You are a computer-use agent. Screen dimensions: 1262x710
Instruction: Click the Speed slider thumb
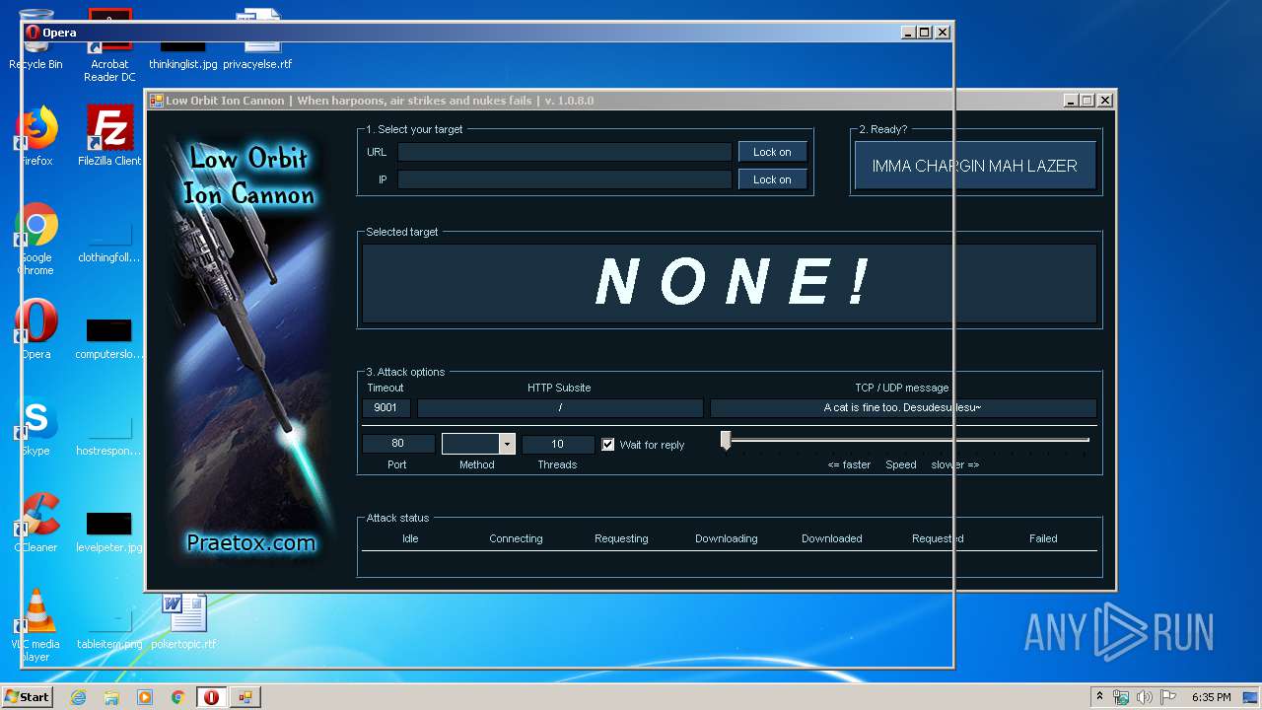(726, 440)
